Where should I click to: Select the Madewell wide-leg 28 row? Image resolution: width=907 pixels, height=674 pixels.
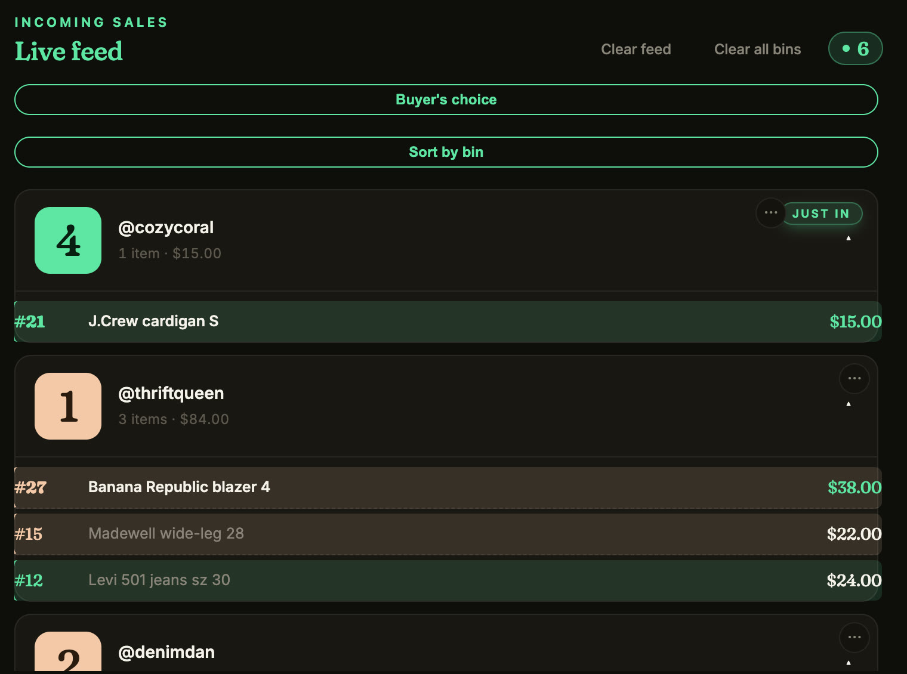tap(448, 534)
